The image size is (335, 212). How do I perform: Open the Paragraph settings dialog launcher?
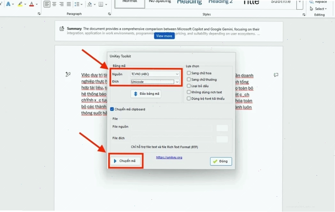109,14
